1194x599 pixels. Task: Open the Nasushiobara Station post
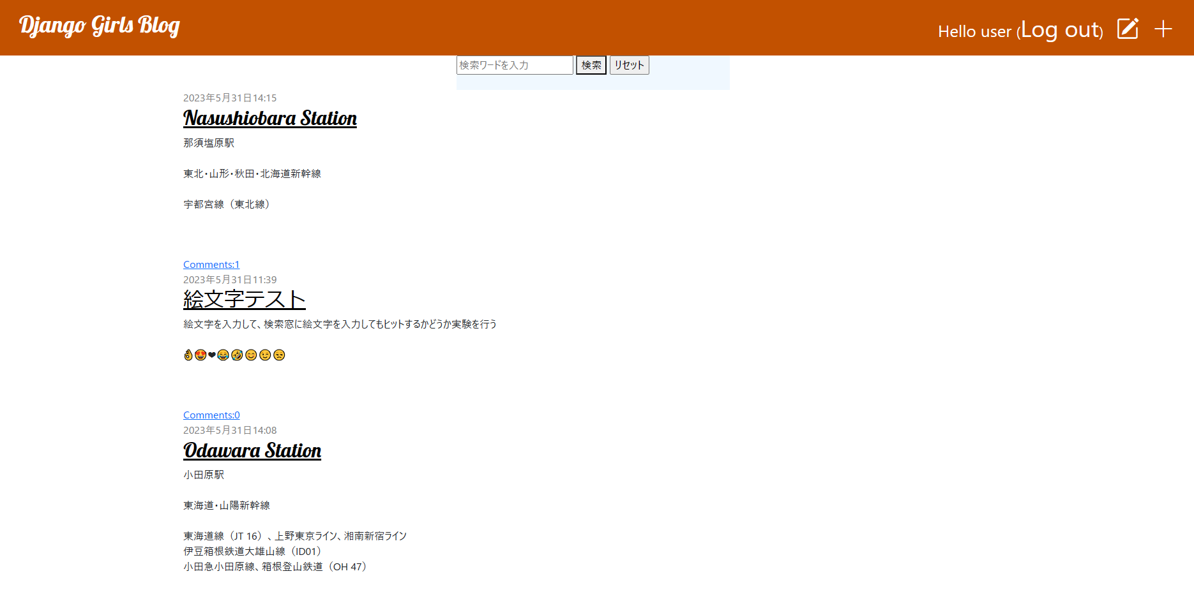(269, 118)
